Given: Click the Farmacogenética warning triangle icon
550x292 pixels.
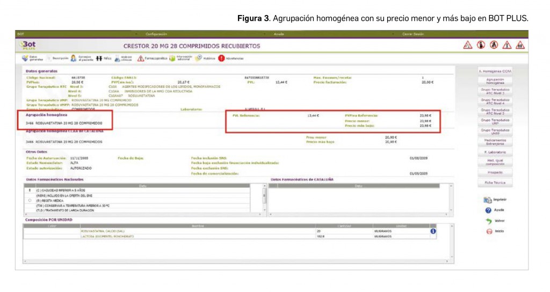Looking at the screenshot, I should point(141,58).
